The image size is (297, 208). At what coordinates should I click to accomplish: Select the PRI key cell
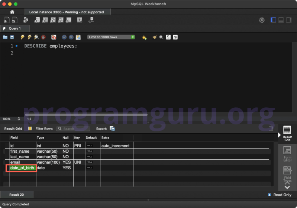click(79, 146)
